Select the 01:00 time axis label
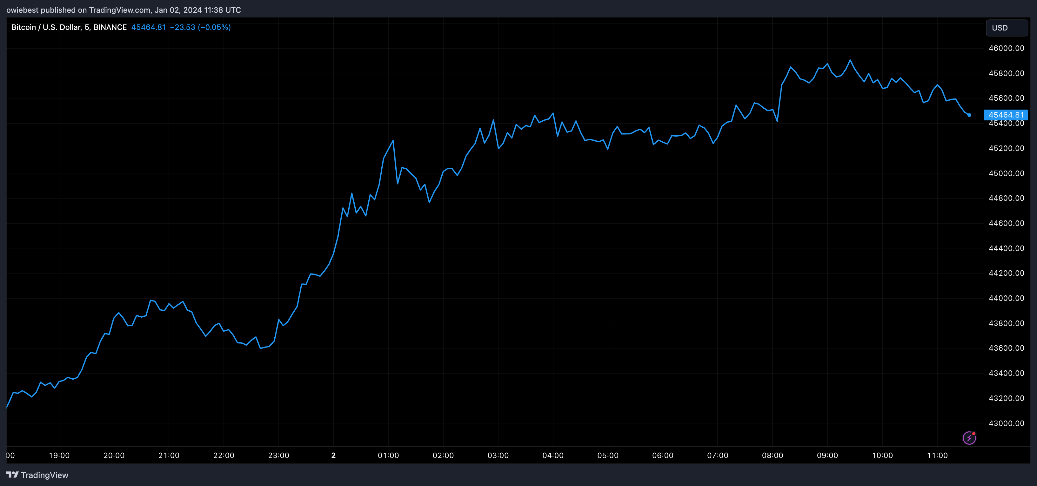The width and height of the screenshot is (1037, 486). click(388, 456)
